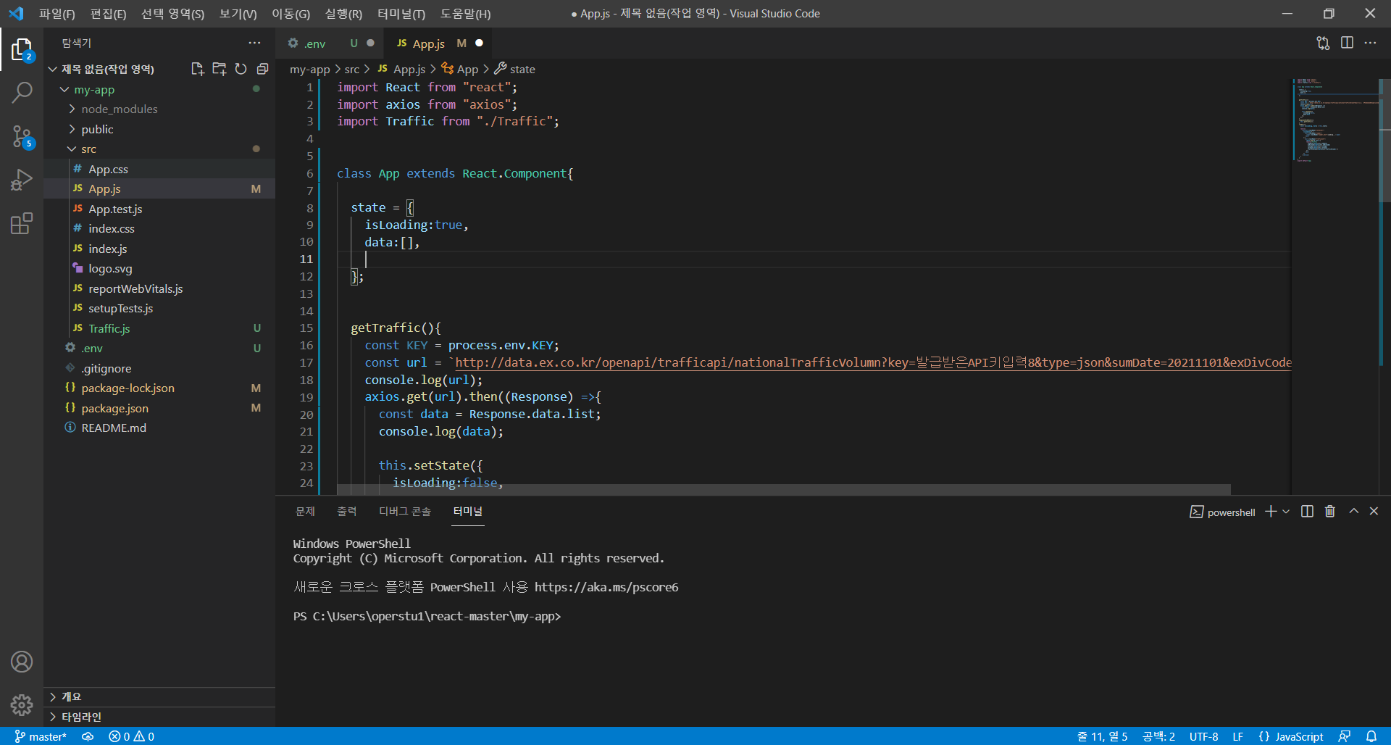Image resolution: width=1391 pixels, height=745 pixels.
Task: Switch to the 디버그 콘솔 tab
Action: click(404, 512)
